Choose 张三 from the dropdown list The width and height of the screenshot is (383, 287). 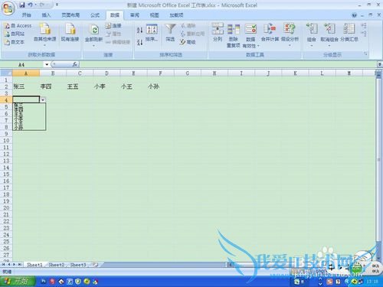pyautogui.click(x=29, y=106)
